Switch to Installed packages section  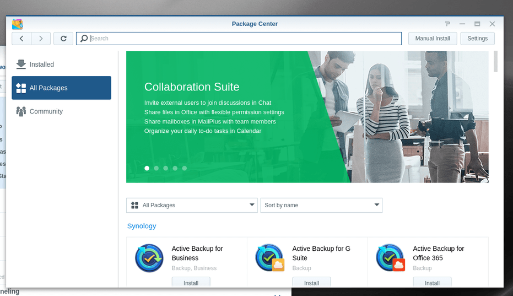pos(62,64)
